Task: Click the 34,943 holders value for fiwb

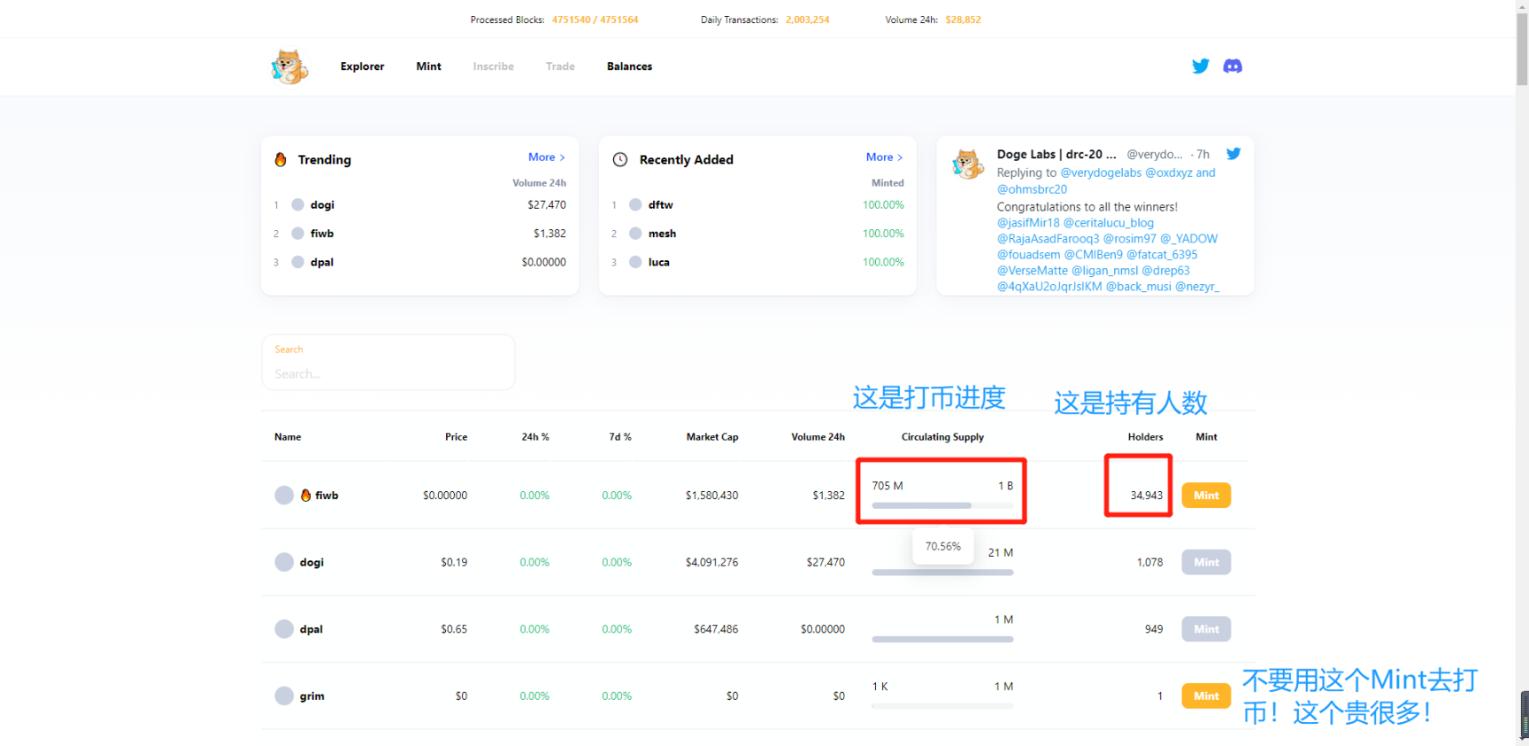Action: (1146, 496)
